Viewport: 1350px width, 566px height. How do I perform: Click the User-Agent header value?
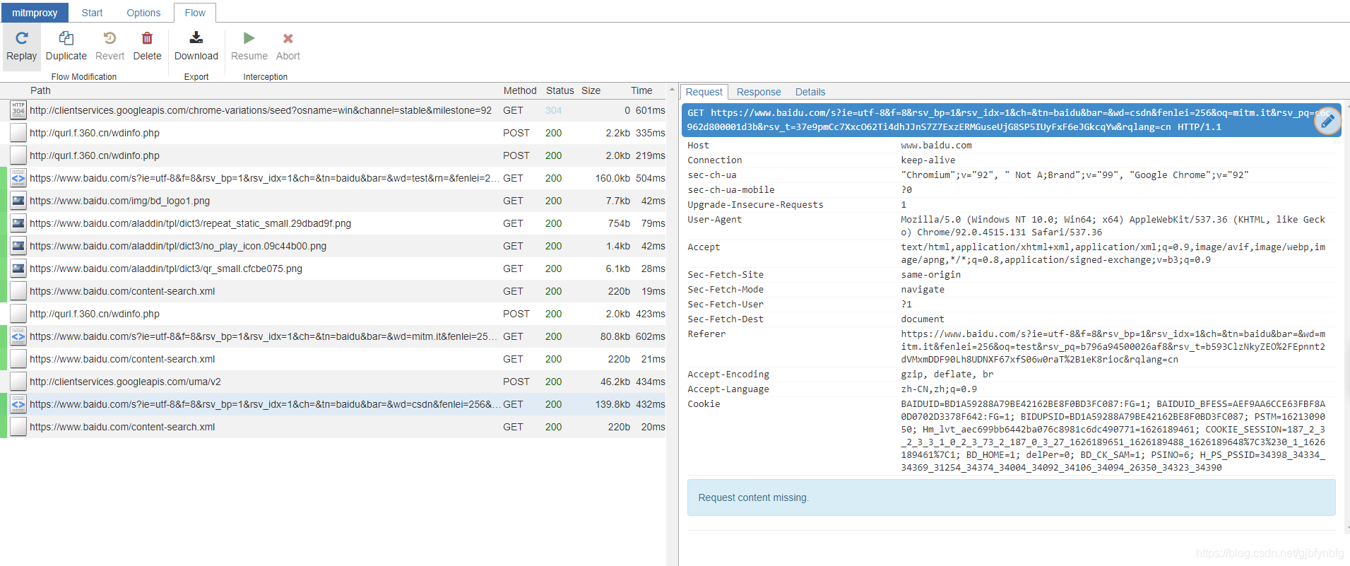(x=1113, y=226)
